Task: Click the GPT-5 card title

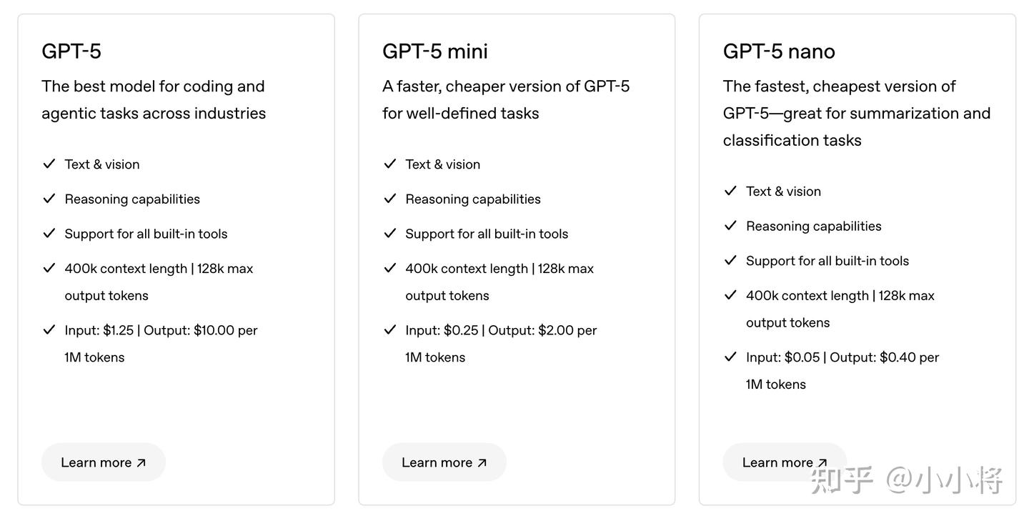Action: (x=71, y=51)
